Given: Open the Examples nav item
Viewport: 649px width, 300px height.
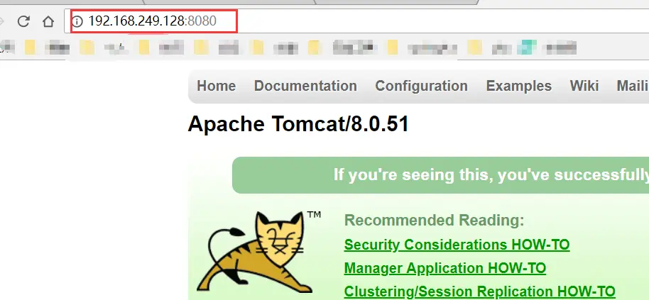Looking at the screenshot, I should pyautogui.click(x=518, y=86).
